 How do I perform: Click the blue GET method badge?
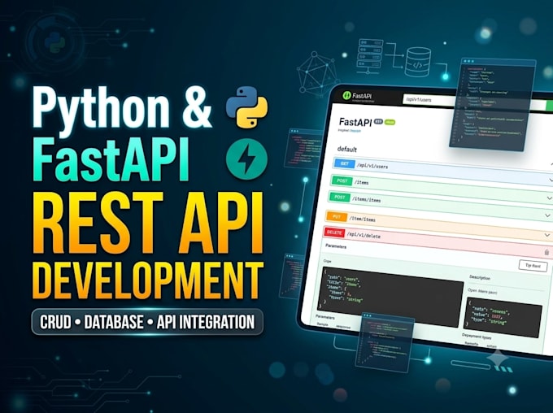[x=345, y=163]
